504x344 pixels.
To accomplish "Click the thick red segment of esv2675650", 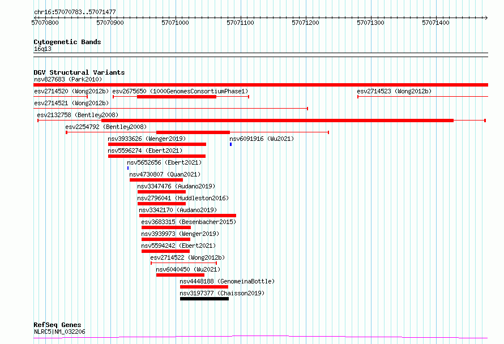I will point(177,97).
